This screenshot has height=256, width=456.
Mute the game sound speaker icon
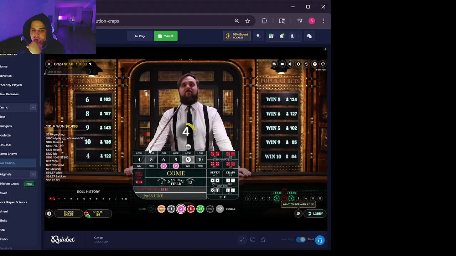click(290, 64)
